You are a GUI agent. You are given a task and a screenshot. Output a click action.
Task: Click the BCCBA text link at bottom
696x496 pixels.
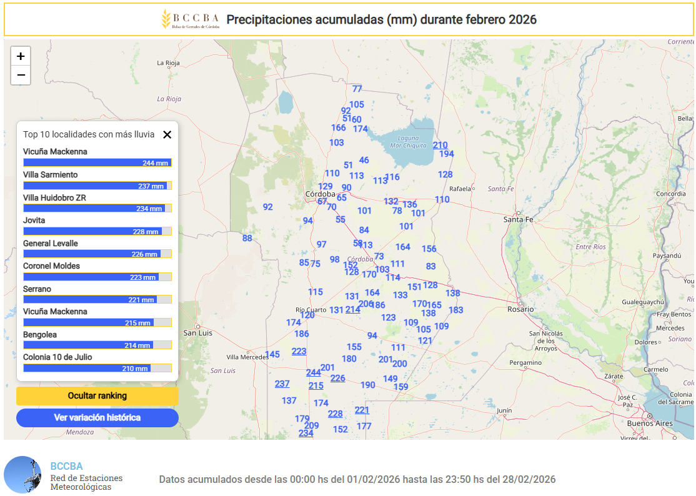[66, 466]
